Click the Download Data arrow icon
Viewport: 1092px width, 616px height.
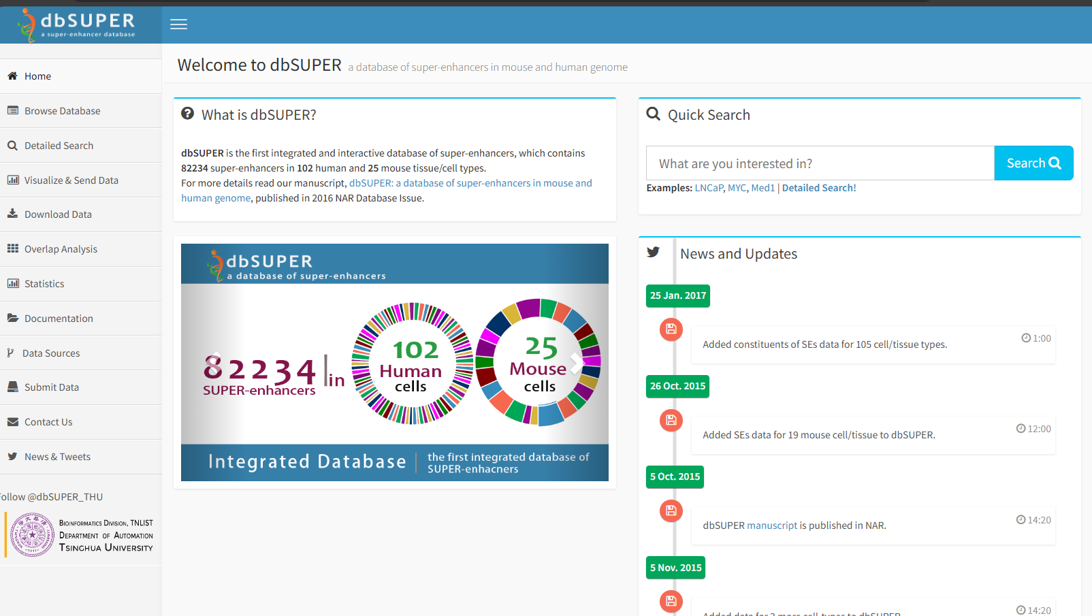(12, 214)
